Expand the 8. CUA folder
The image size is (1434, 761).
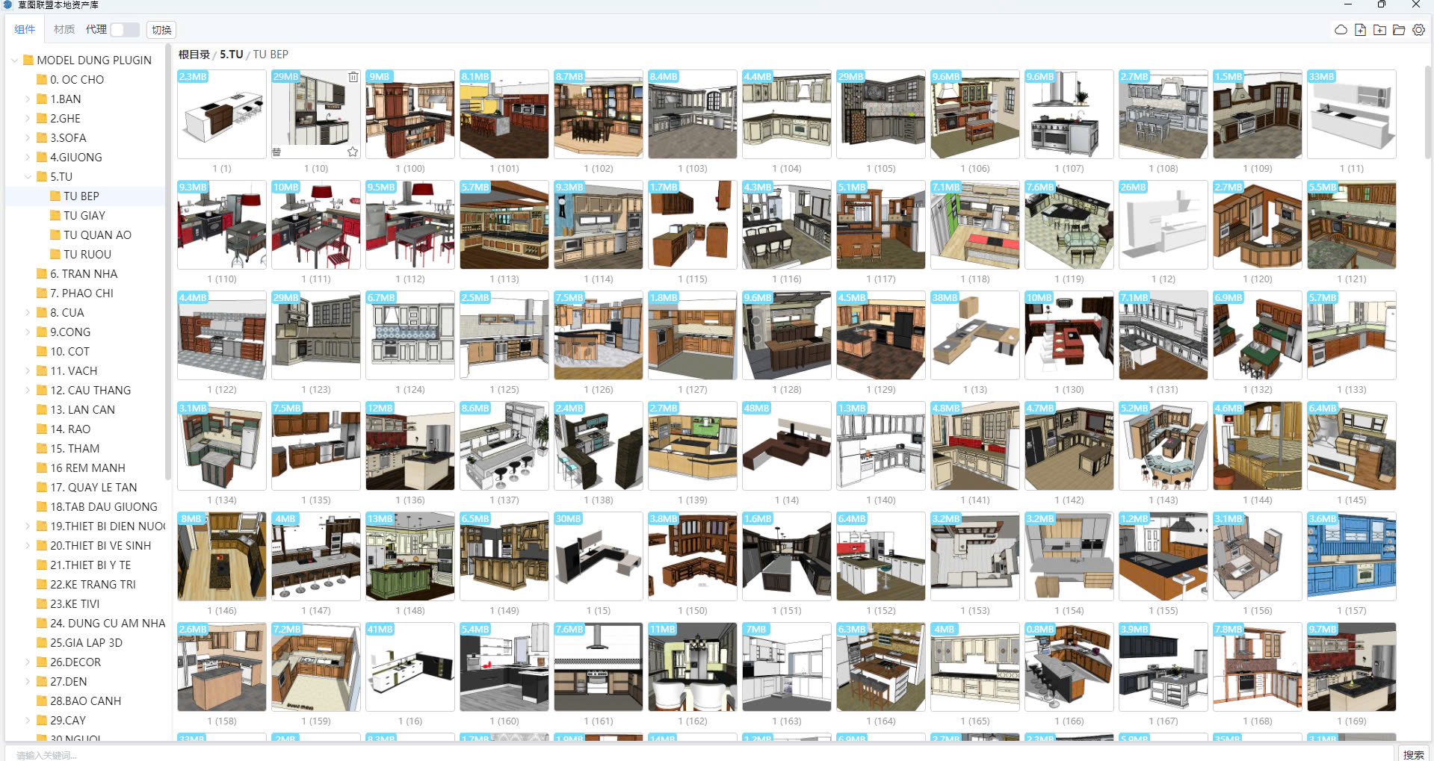tap(28, 313)
